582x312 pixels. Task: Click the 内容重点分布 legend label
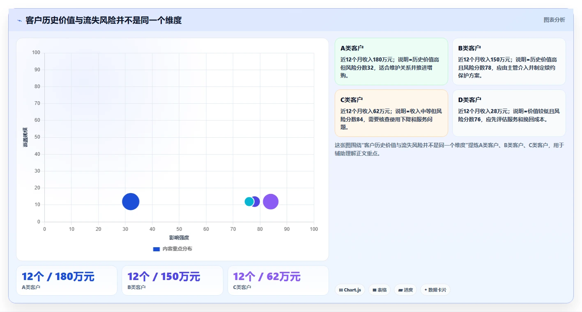(177, 249)
